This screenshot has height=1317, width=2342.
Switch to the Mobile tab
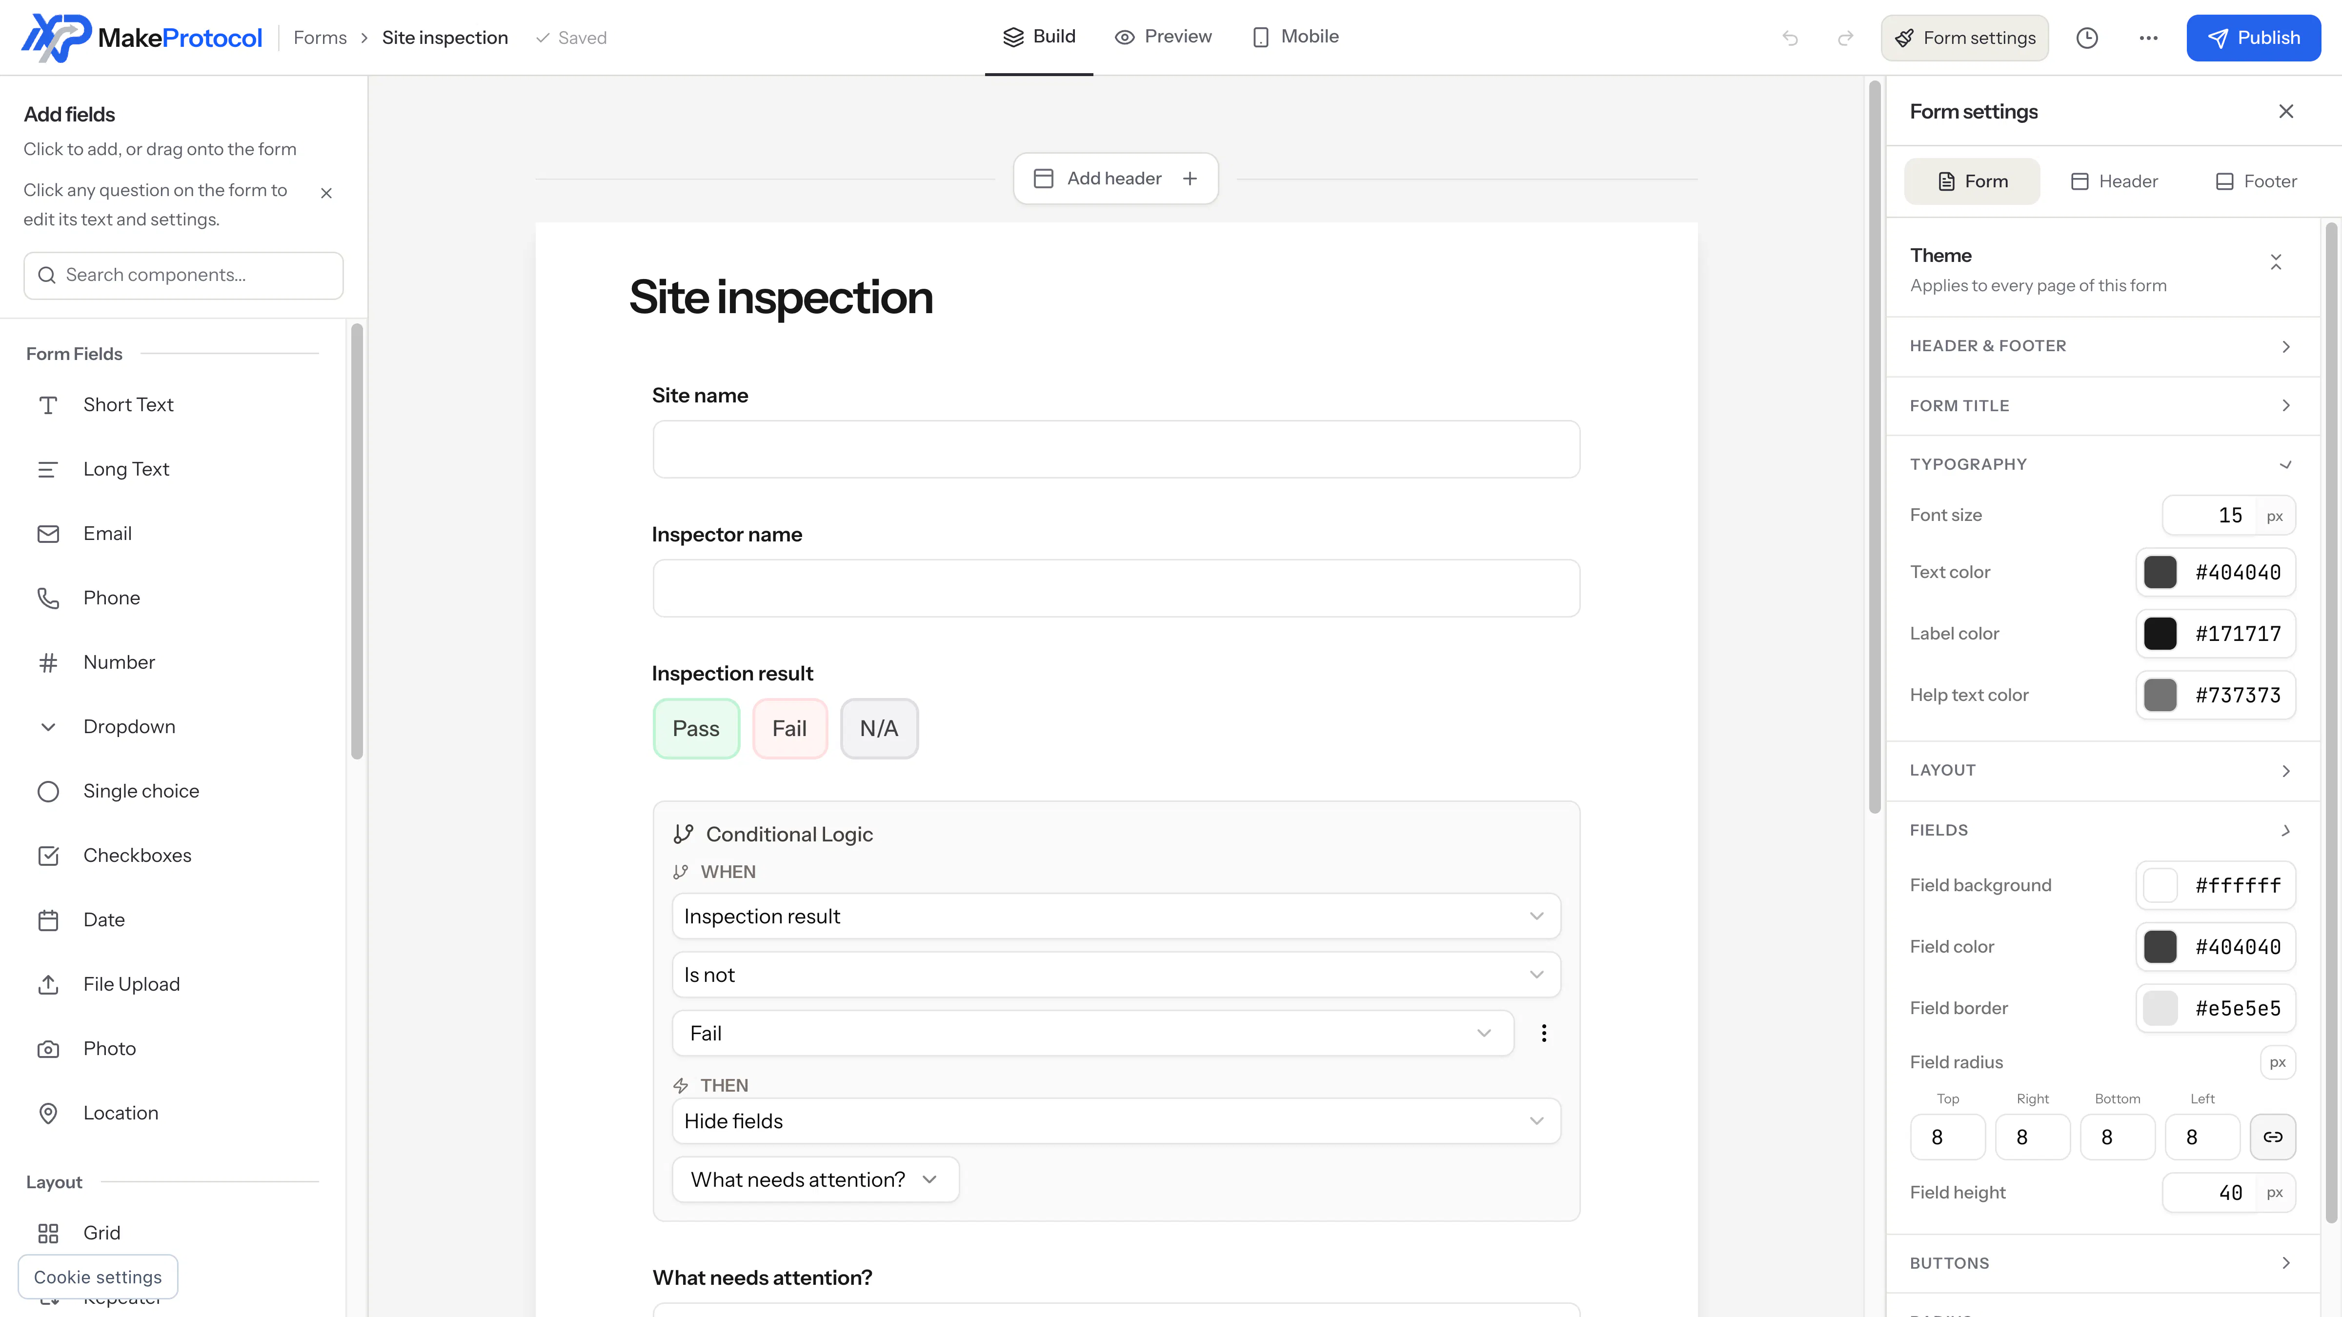(1295, 37)
